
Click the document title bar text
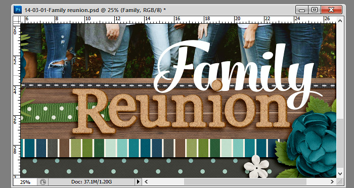(x=95, y=10)
